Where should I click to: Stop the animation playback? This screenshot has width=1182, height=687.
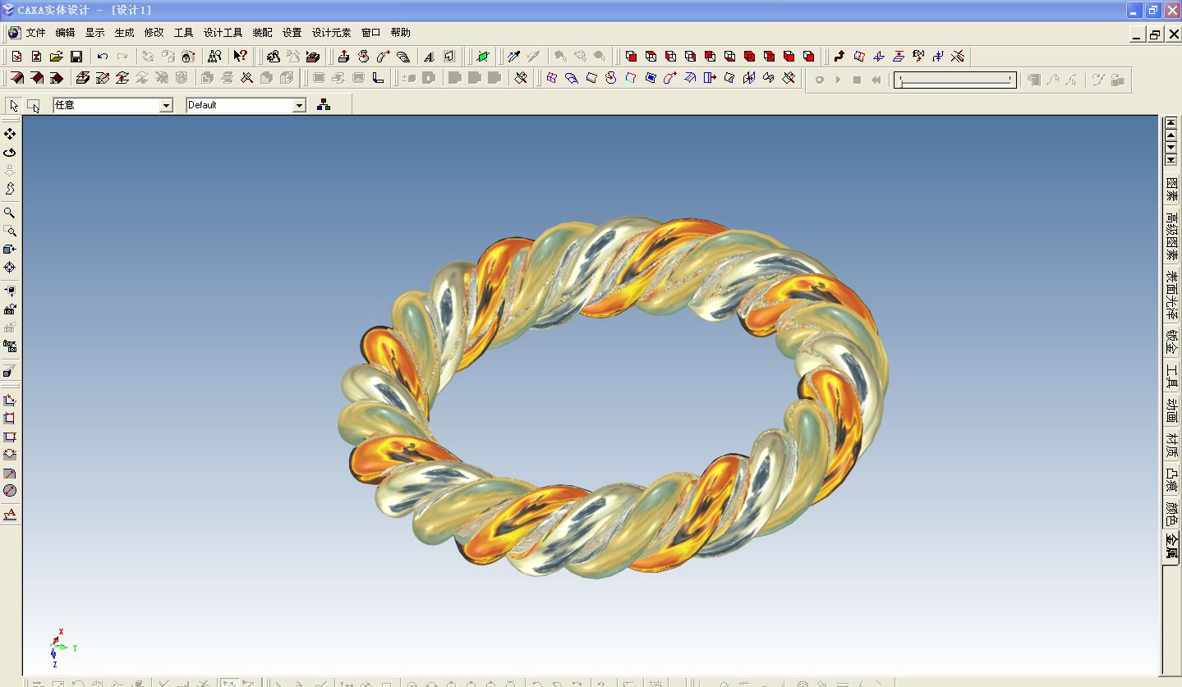click(x=857, y=80)
